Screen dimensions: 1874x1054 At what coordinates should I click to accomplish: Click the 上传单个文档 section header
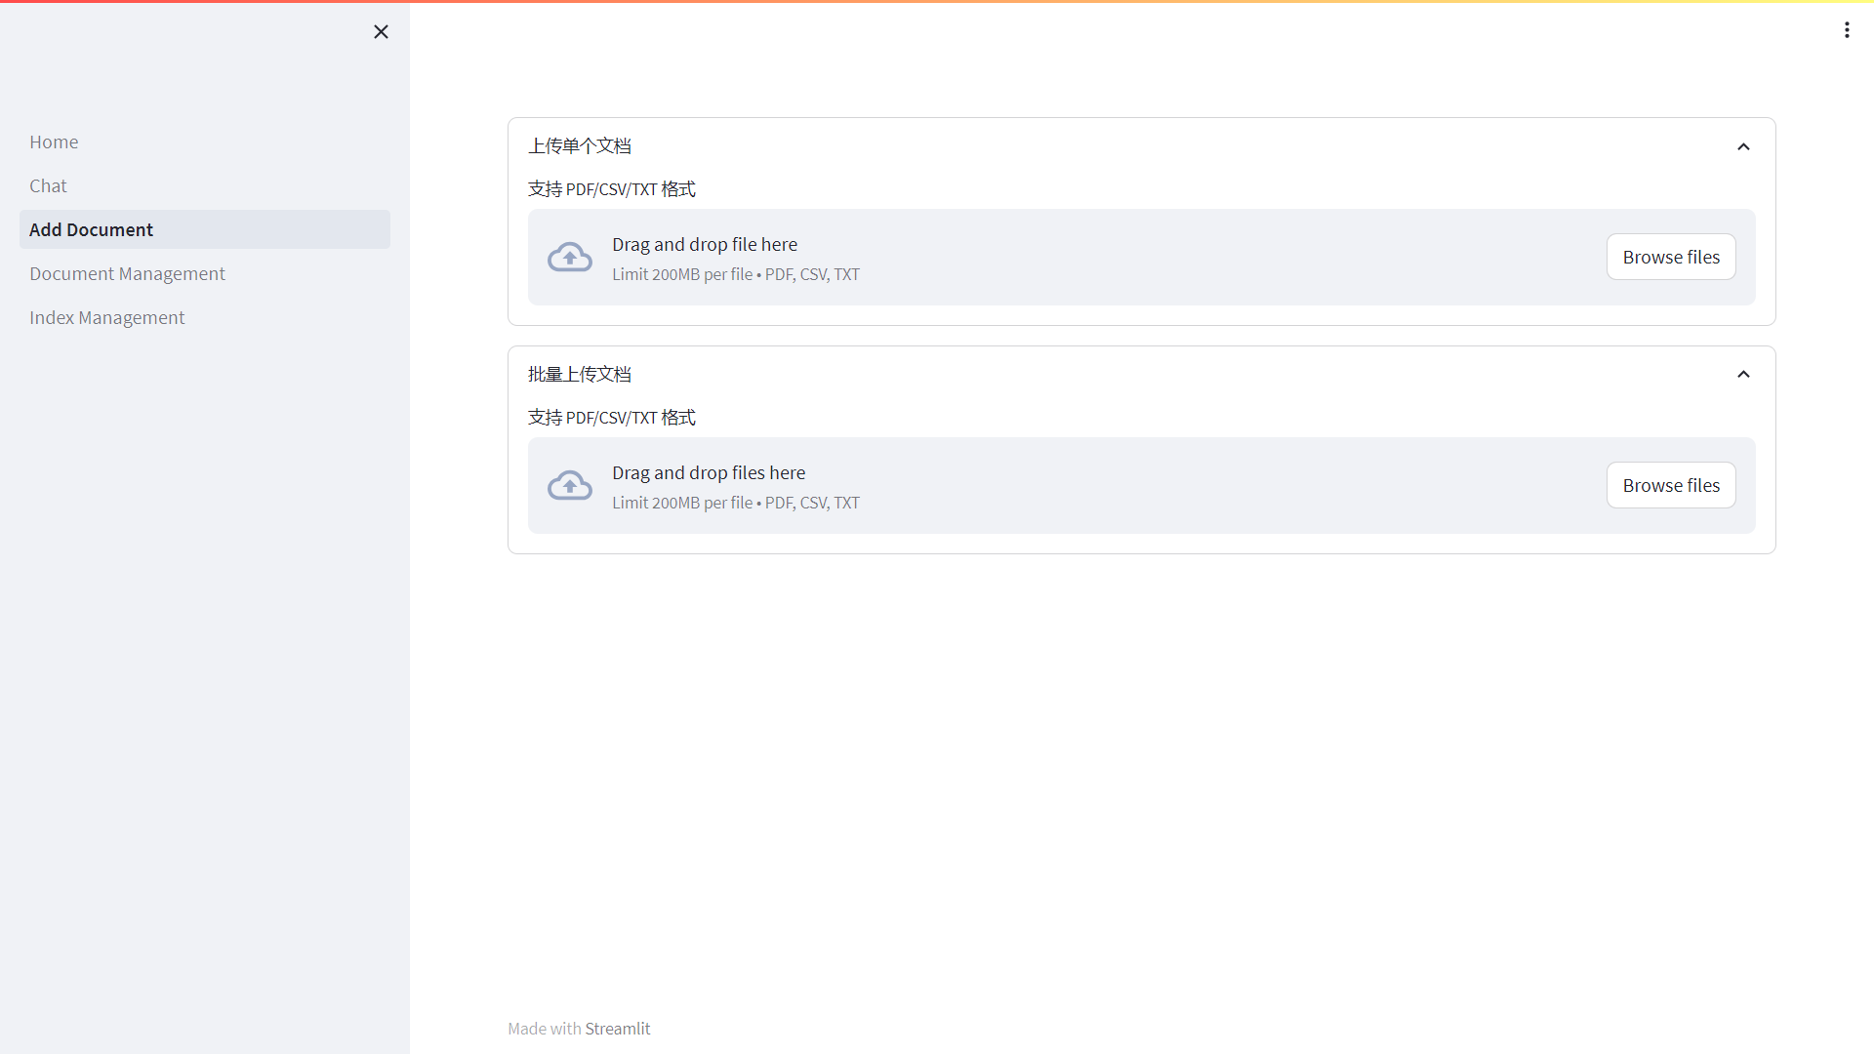point(580,146)
